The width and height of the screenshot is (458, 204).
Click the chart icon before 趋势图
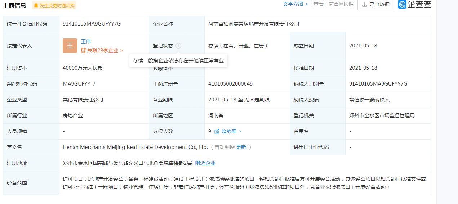pos(217,131)
